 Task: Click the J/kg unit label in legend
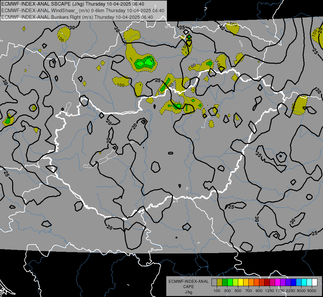click(188, 292)
